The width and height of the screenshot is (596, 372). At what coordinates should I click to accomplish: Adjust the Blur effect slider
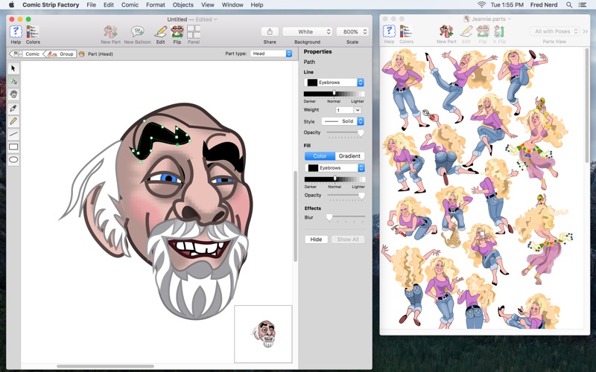(x=346, y=217)
